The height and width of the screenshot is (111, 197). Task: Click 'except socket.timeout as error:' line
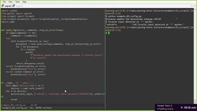[x=25, y=72]
